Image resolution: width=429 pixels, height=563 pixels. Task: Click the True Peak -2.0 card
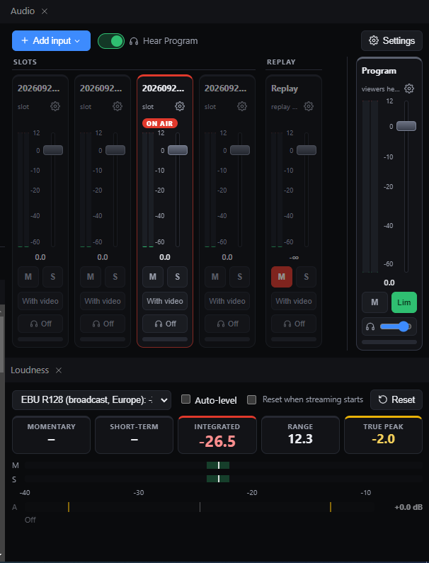[383, 435]
